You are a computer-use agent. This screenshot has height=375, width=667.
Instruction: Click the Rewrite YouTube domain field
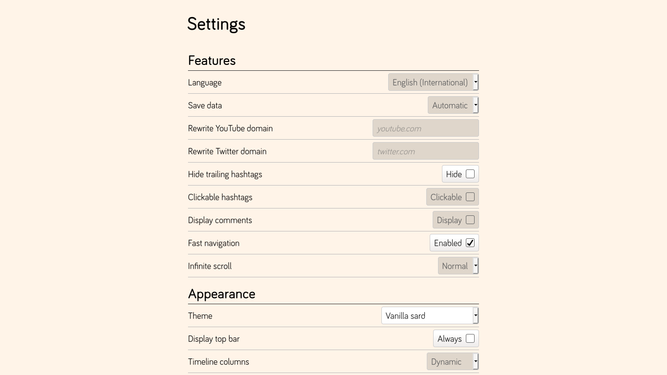pos(425,128)
